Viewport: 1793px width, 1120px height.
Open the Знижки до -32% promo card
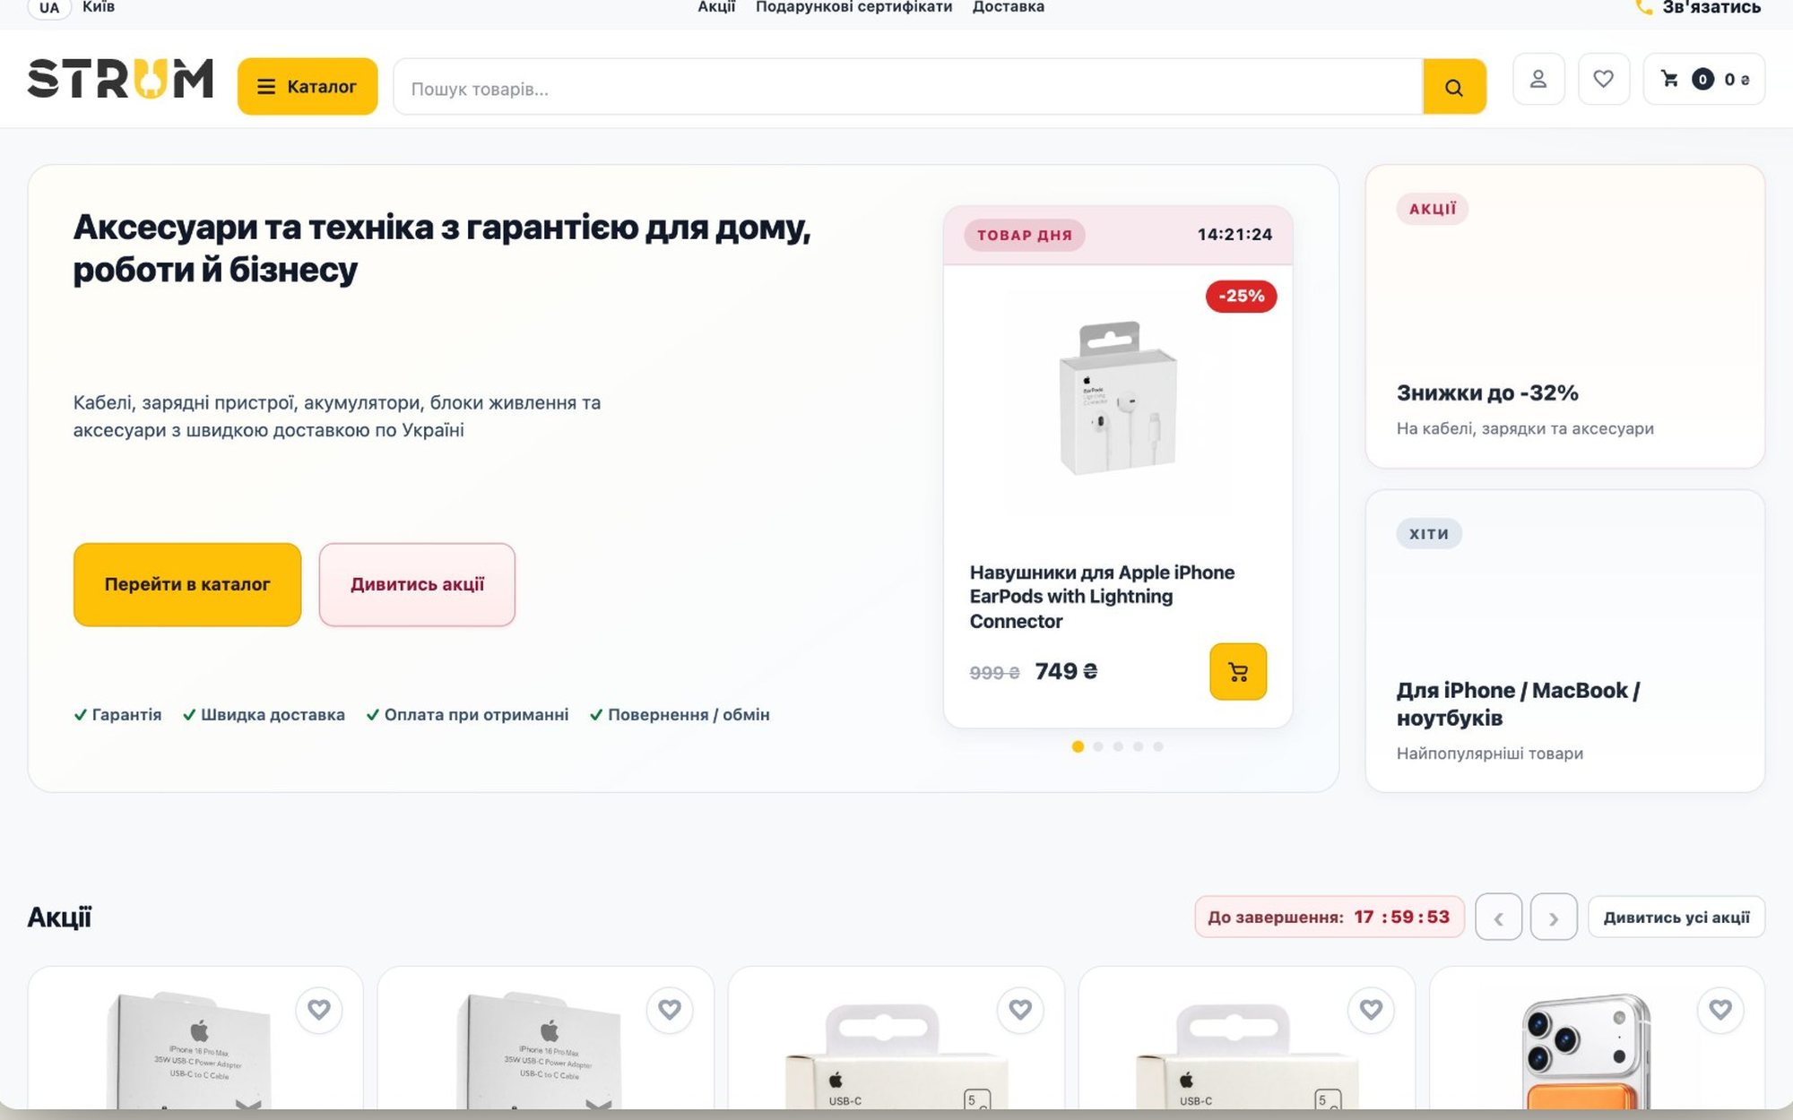(x=1565, y=316)
